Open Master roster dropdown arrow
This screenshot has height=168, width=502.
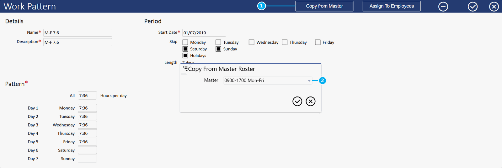(x=309, y=81)
